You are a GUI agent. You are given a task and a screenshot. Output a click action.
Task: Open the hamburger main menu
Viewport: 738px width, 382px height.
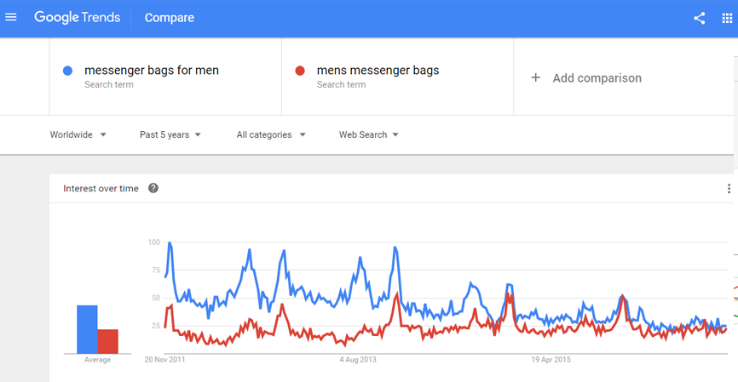click(11, 17)
